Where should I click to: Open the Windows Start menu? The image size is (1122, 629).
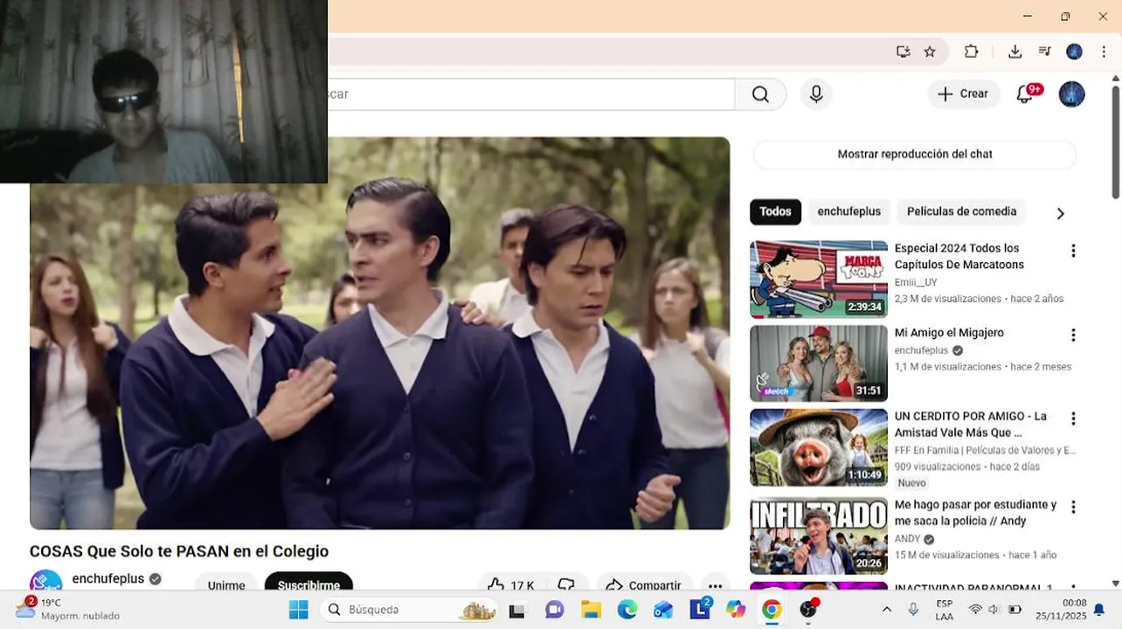(x=298, y=610)
